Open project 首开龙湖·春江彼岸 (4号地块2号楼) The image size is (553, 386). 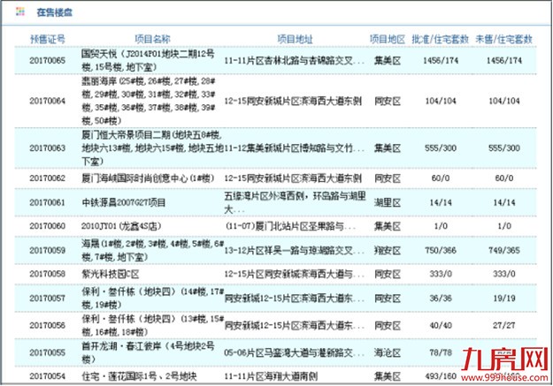148,352
